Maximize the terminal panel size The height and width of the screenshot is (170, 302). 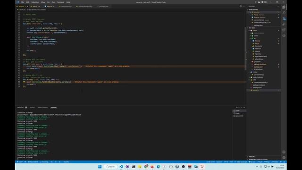pyautogui.click(x=242, y=107)
